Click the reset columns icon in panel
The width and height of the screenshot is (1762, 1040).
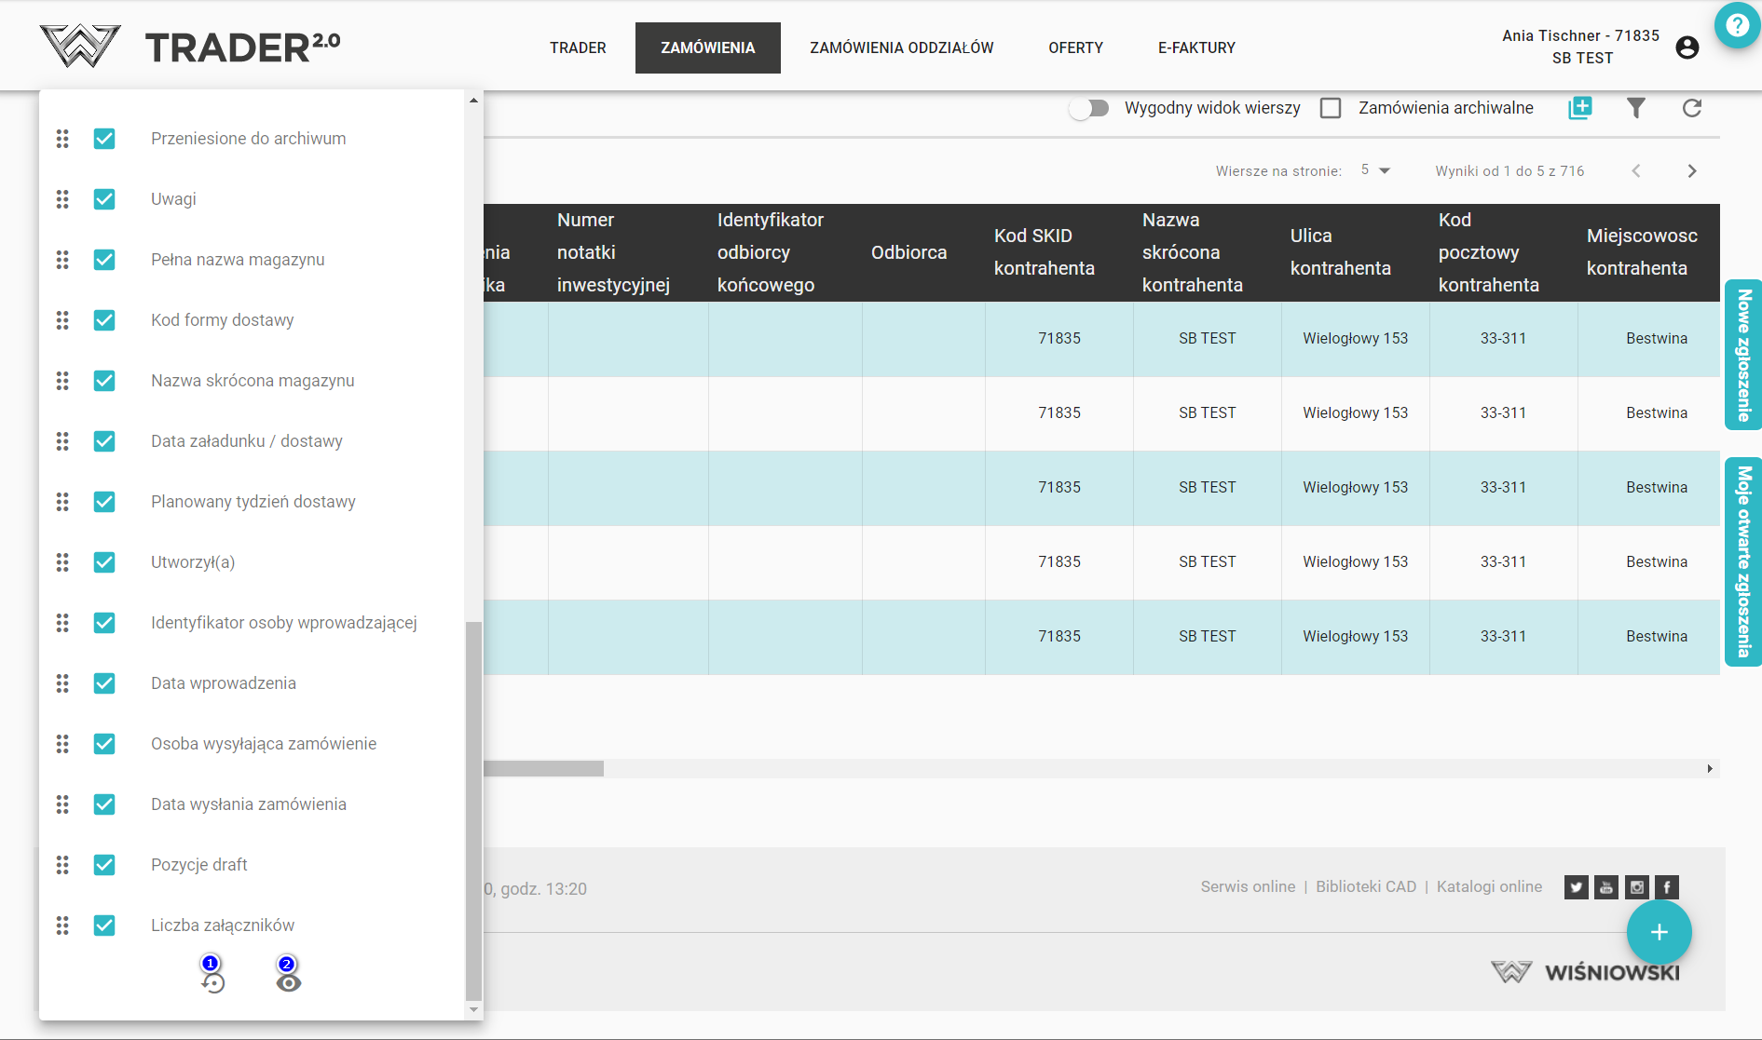tap(213, 982)
